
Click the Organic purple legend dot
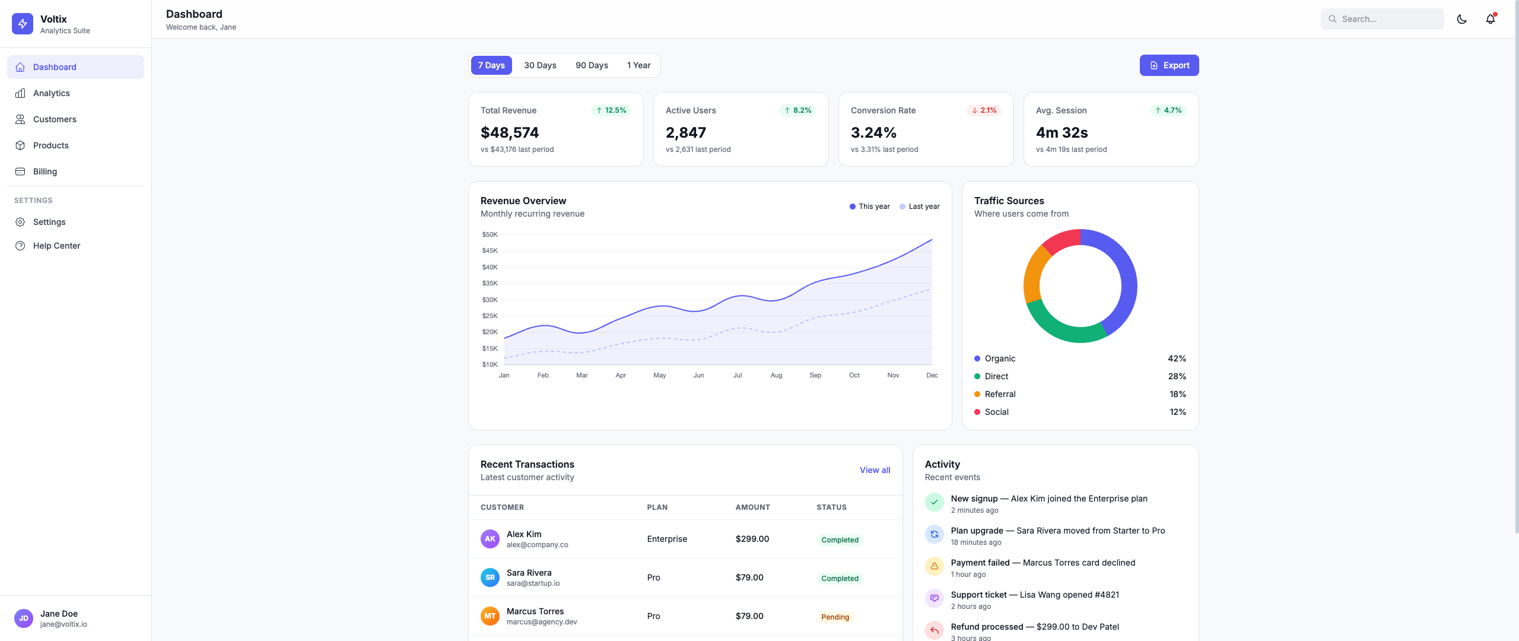pyautogui.click(x=977, y=358)
